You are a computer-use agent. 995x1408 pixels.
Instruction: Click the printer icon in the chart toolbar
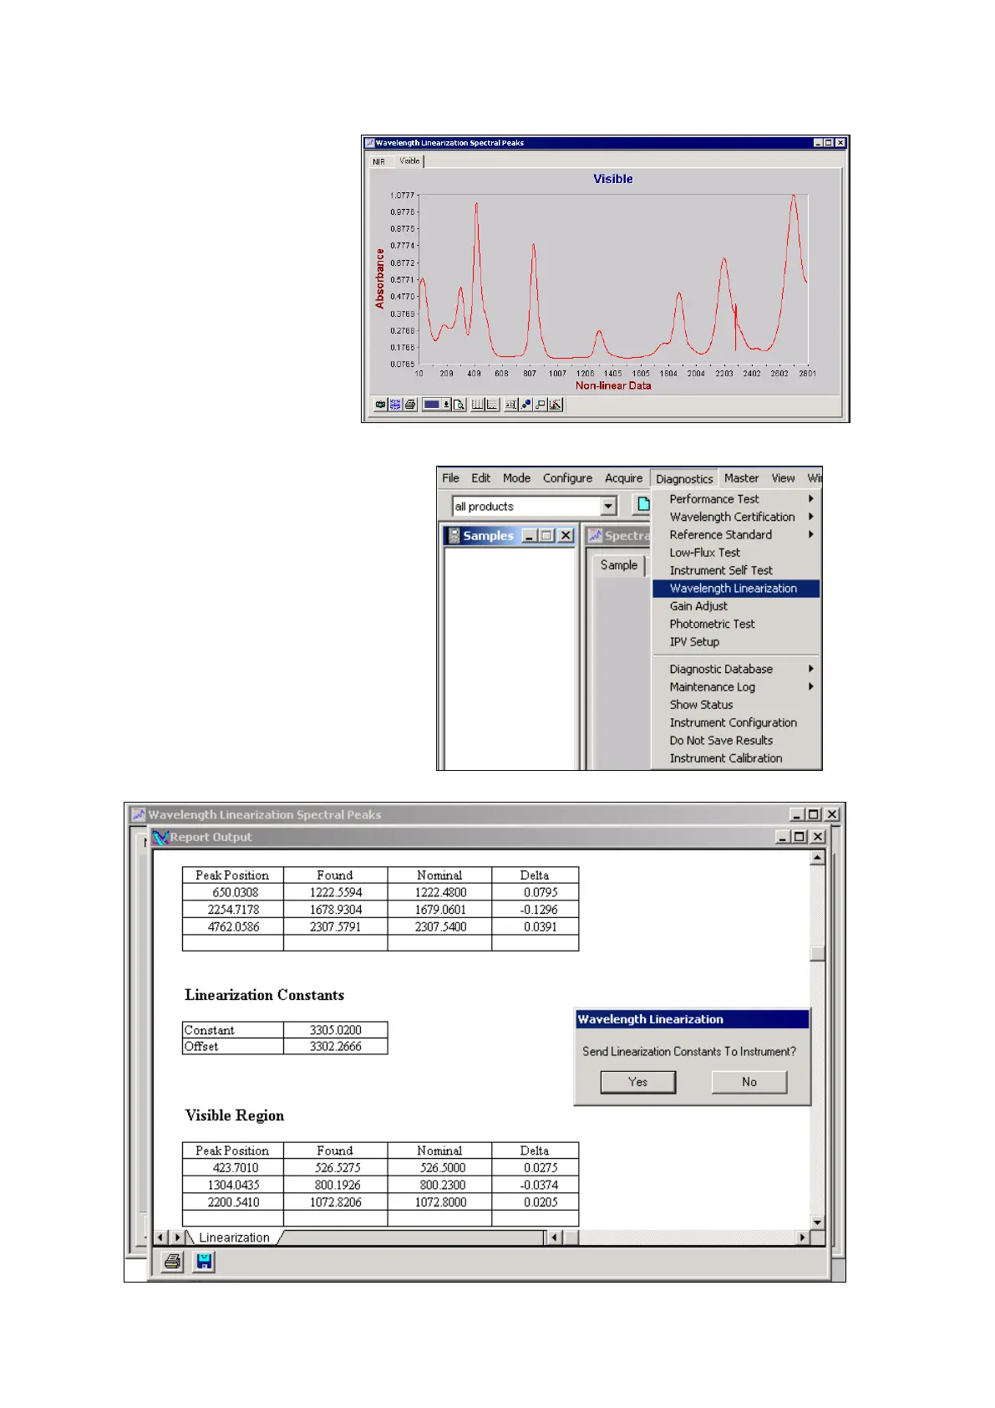pos(410,405)
